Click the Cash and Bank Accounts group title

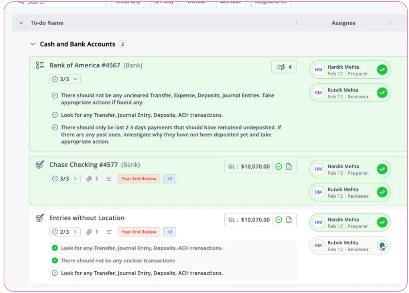(x=77, y=44)
